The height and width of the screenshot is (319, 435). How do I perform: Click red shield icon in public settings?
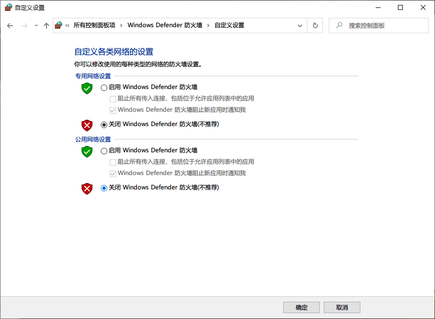(87, 189)
